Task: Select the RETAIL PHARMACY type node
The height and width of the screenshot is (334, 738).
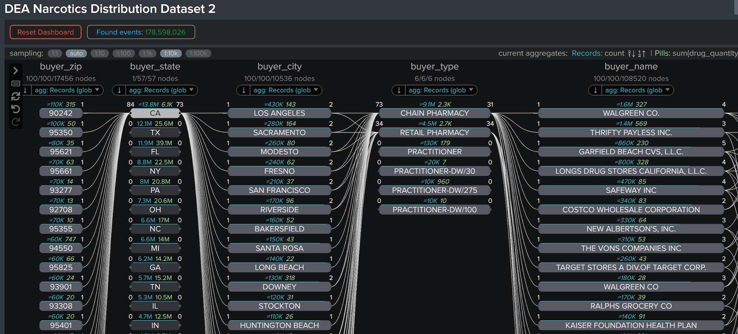Action: tap(435, 132)
